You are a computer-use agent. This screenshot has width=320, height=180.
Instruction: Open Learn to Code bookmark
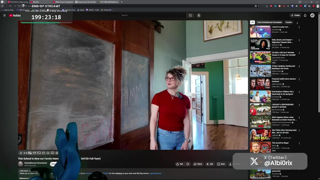click(8, 10)
